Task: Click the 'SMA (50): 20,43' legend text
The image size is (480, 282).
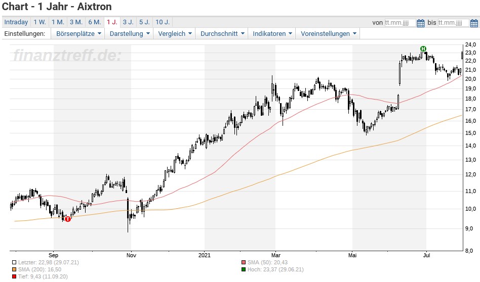Action: pyautogui.click(x=267, y=262)
